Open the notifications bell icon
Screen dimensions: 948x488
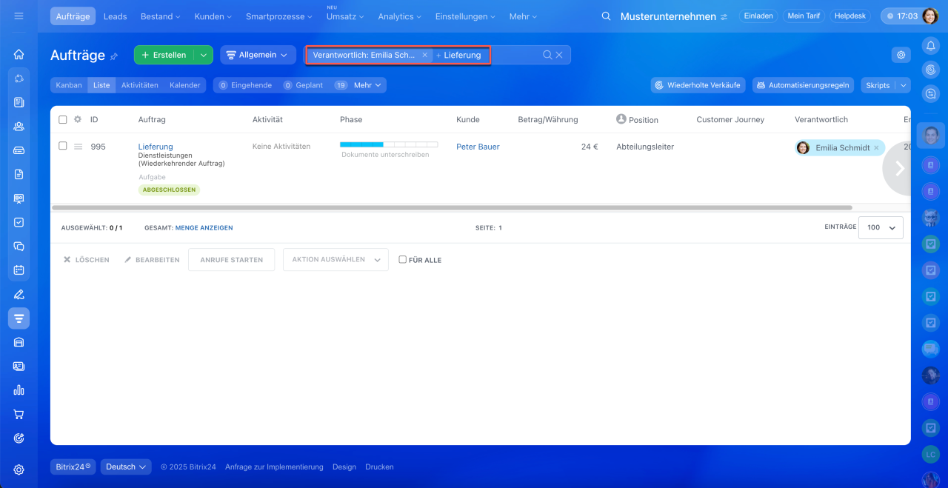[930, 46]
